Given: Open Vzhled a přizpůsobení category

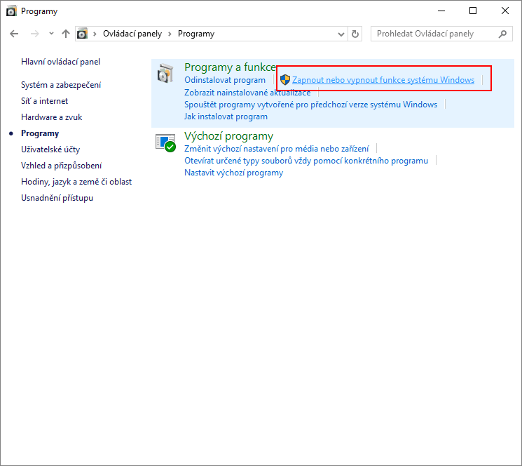Looking at the screenshot, I should 61,166.
